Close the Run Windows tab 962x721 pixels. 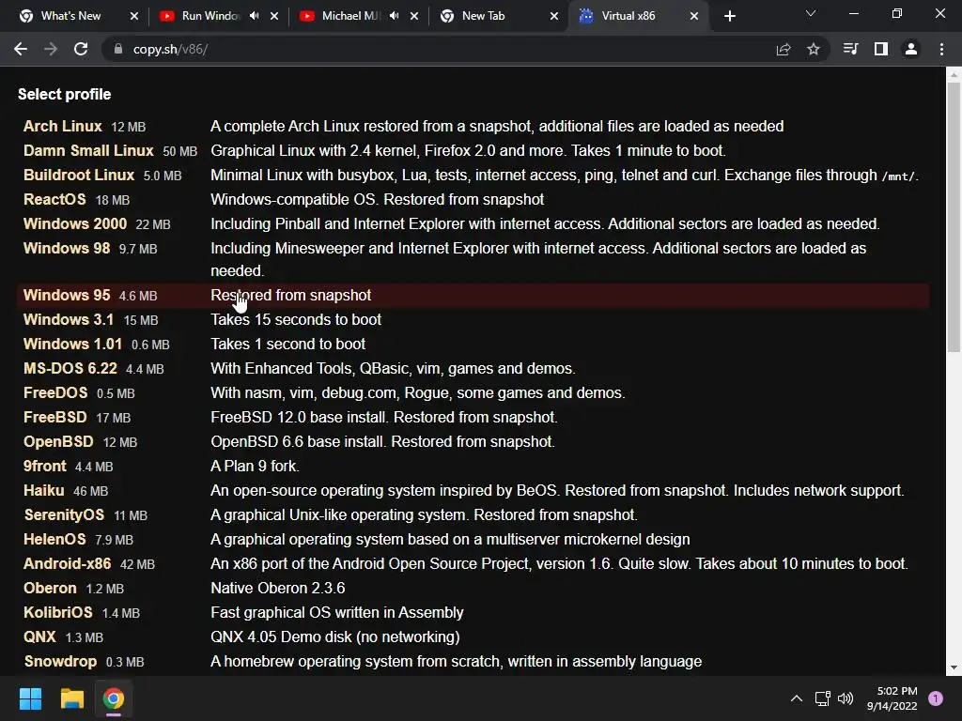[x=274, y=16]
